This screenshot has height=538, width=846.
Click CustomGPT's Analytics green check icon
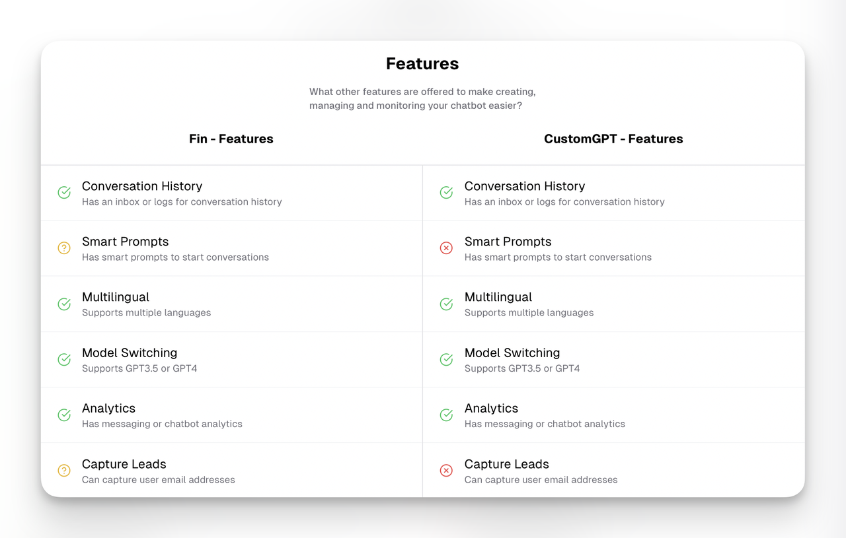[447, 415]
